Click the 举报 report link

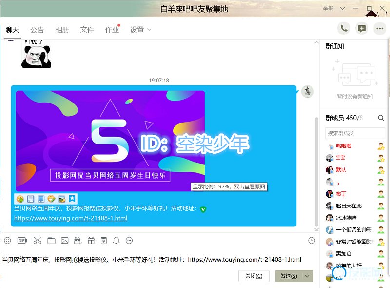click(328, 8)
